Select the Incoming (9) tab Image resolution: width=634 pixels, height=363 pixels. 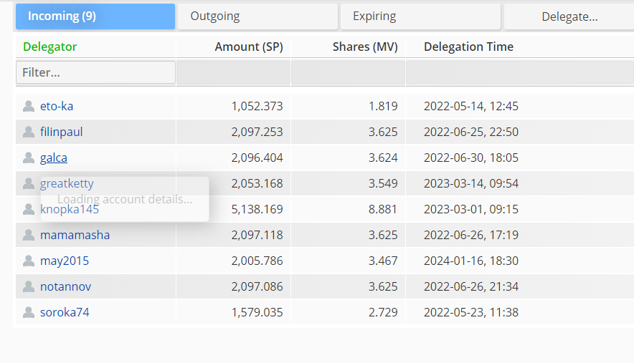[95, 16]
